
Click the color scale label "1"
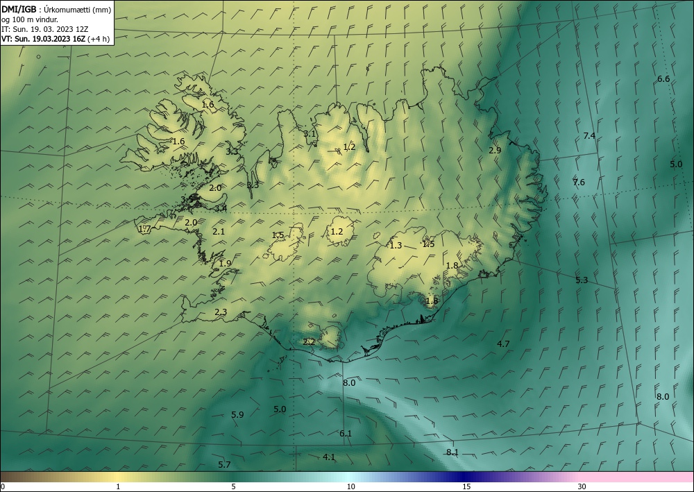118,487
